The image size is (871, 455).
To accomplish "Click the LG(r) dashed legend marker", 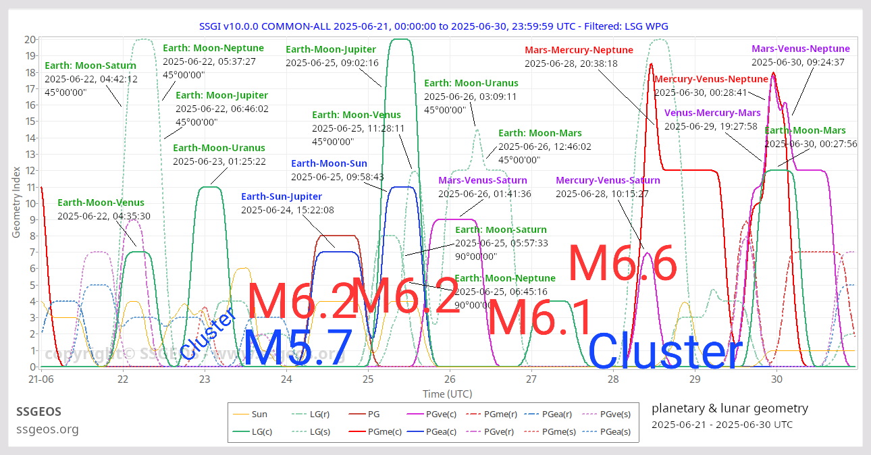I will (x=299, y=414).
